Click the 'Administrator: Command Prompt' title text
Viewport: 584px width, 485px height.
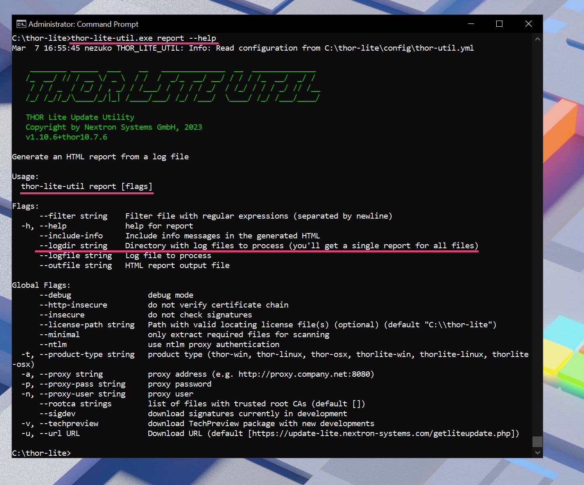click(83, 24)
